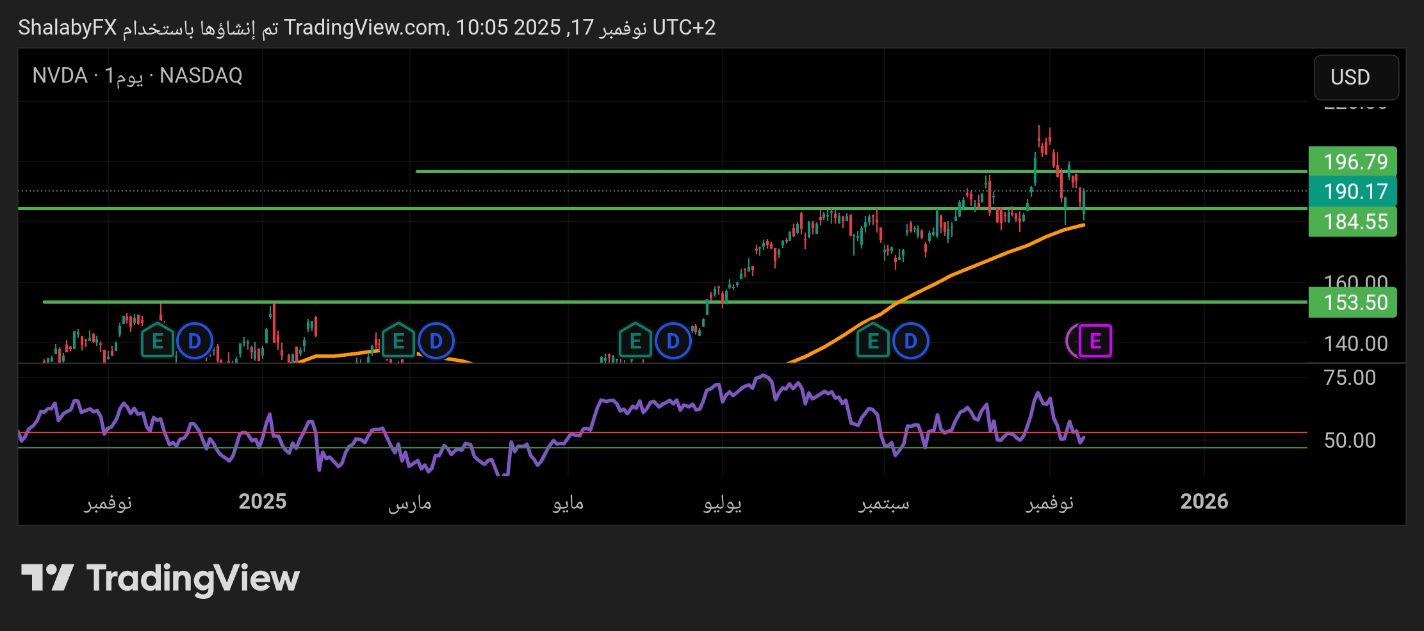Select the 153.50 support price label

pyautogui.click(x=1355, y=302)
